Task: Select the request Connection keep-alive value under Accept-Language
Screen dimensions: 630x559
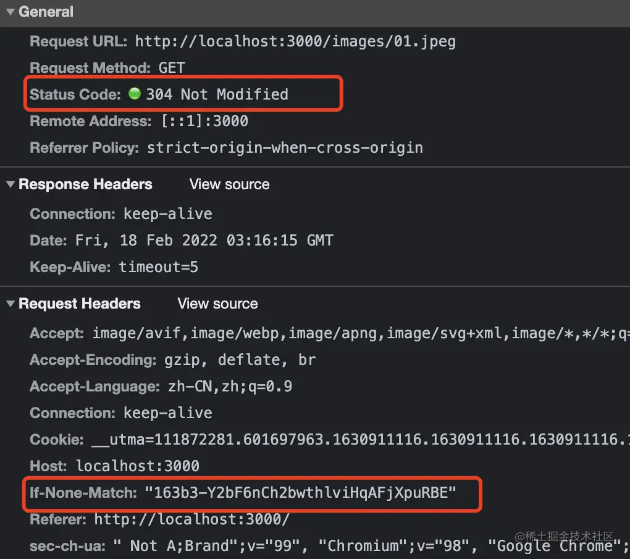Action: [168, 412]
